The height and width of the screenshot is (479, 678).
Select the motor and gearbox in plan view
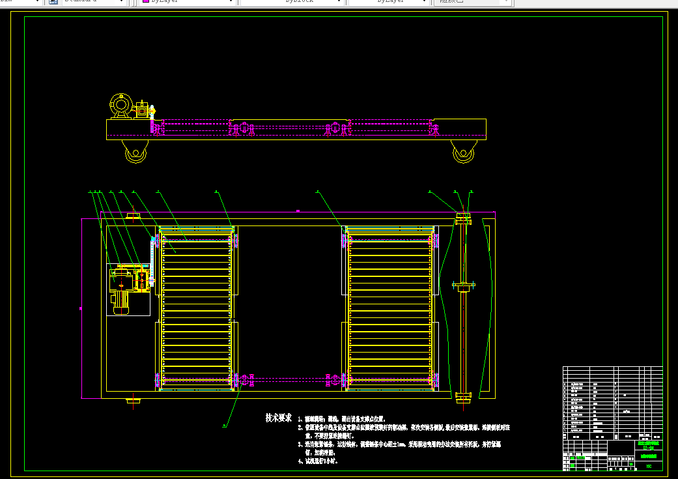[x=128, y=289]
